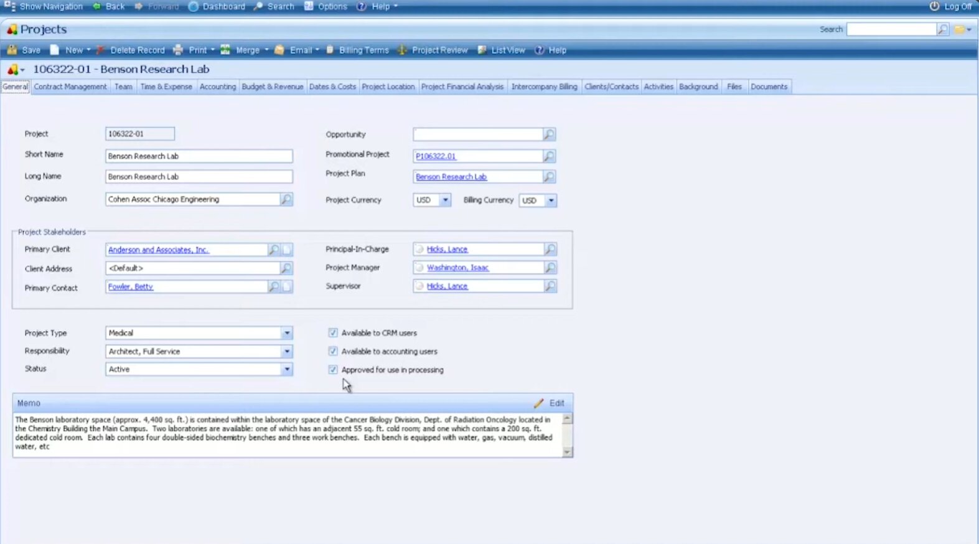The width and height of the screenshot is (979, 544).
Task: Toggle Approved for use in processing
Action: (333, 370)
